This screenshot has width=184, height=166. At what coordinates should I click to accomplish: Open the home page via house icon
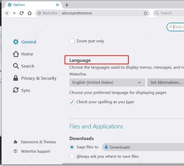(30, 13)
